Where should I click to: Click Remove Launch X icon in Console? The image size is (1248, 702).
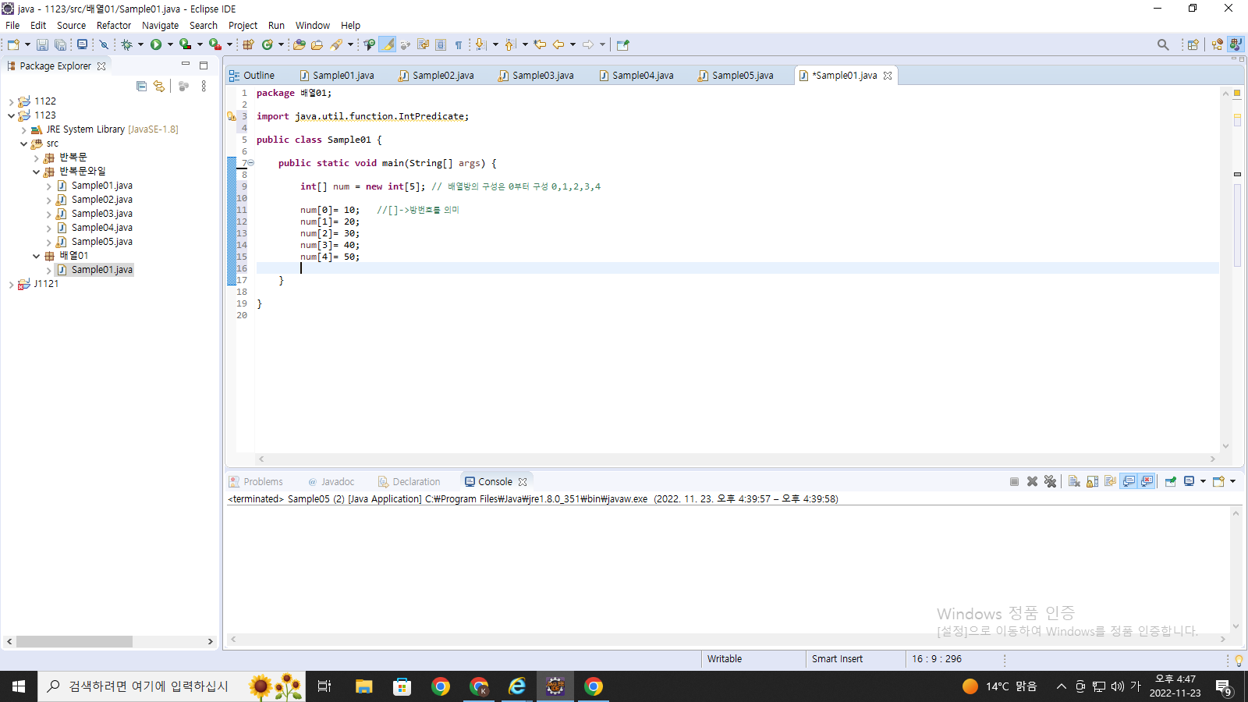(1032, 481)
